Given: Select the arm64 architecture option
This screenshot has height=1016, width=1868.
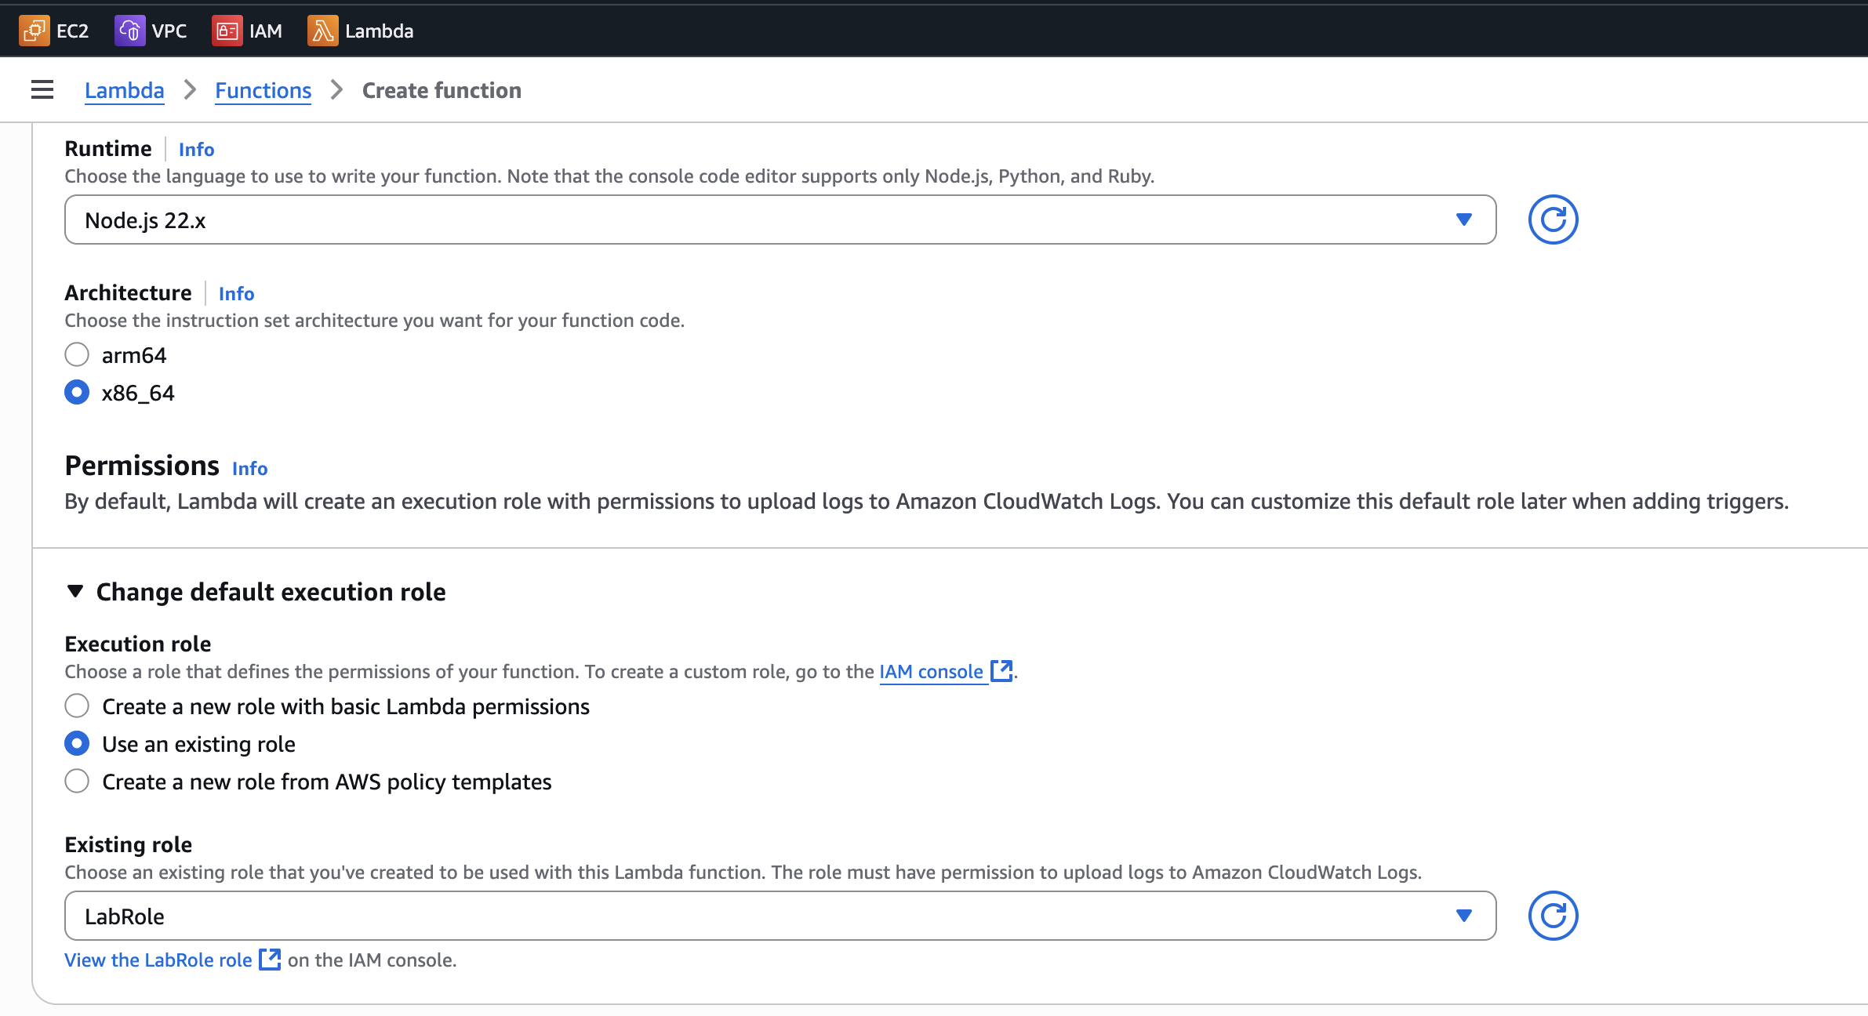Looking at the screenshot, I should tap(77, 355).
